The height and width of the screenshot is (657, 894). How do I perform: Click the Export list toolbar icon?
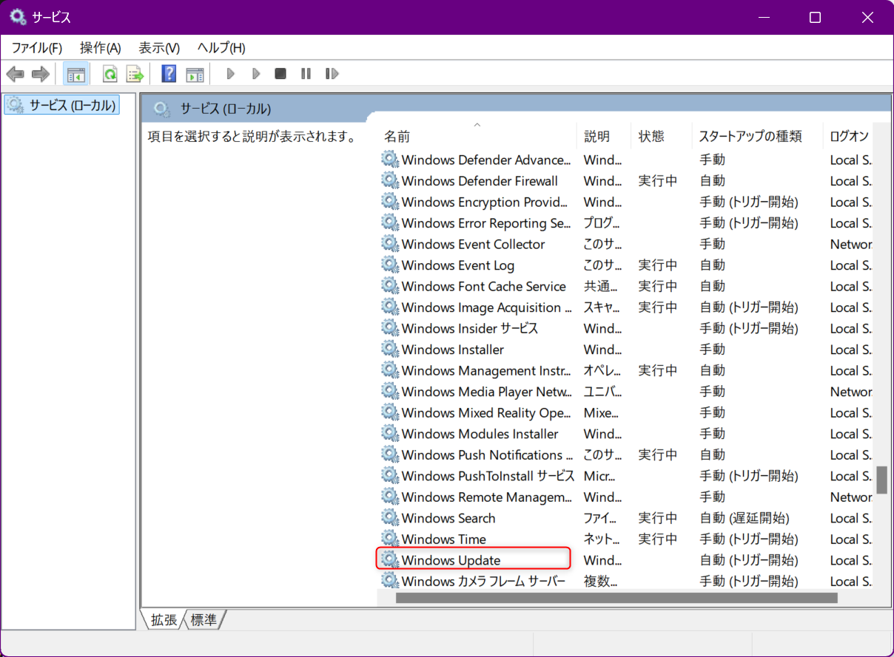[134, 74]
